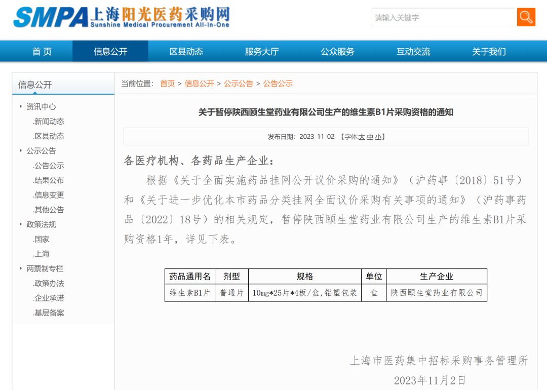Image resolution: width=547 pixels, height=390 pixels.
Task: Click table header 药品通用名
Action: (x=190, y=277)
